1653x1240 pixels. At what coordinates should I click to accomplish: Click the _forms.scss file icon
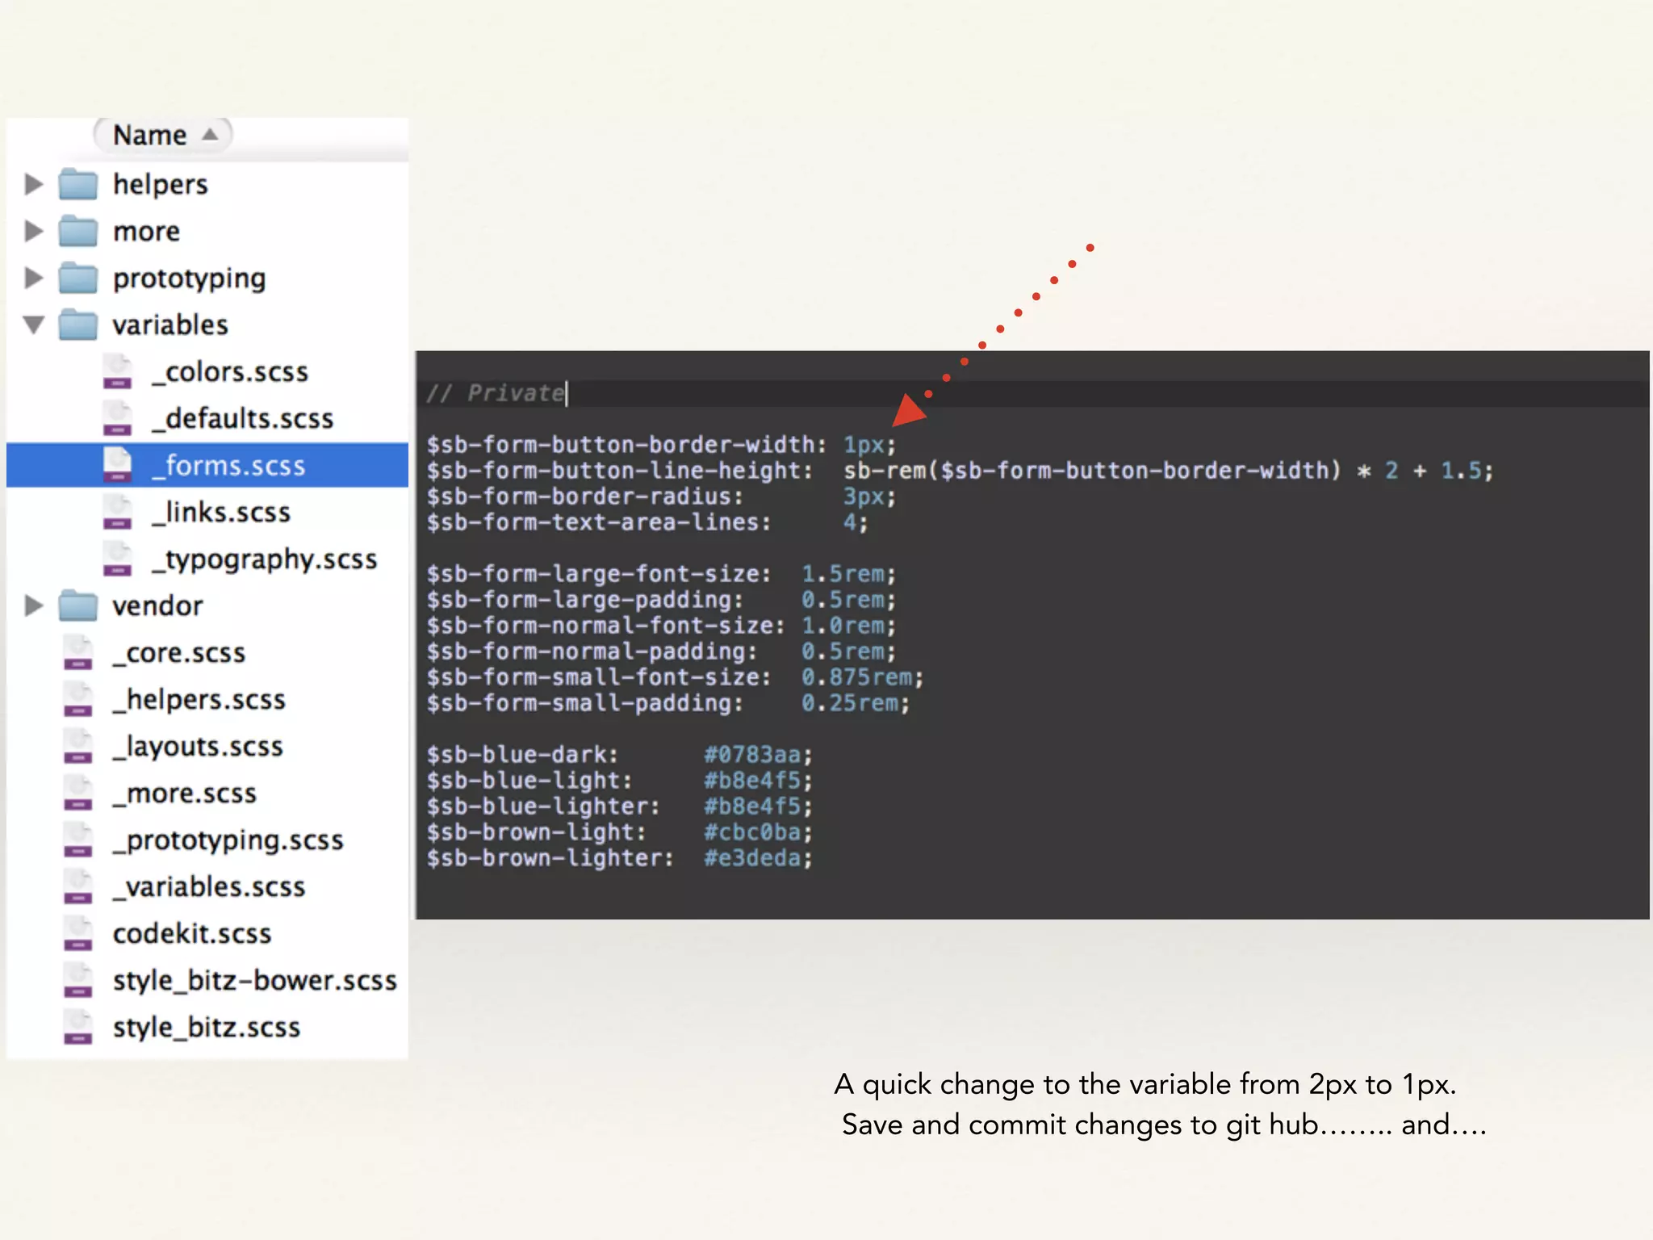[118, 465]
